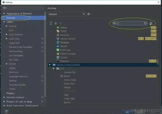The image size is (162, 114).
Task: Select the Undo 'Add' action
Action: [x=69, y=99]
